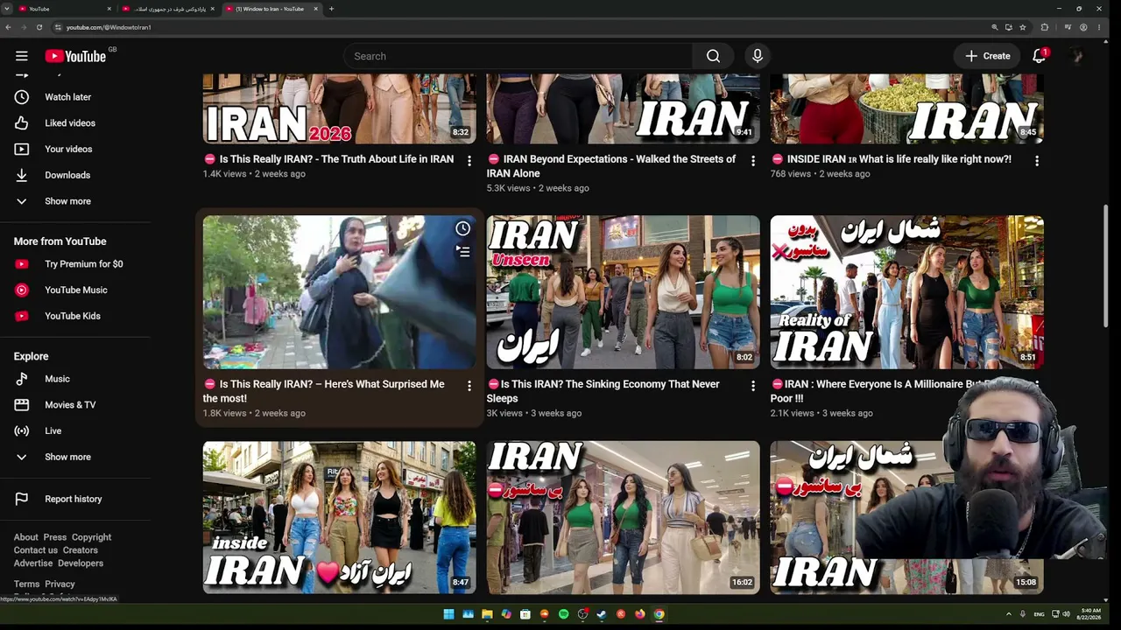Go to YouTube home via logo
The image size is (1121, 630).
tap(75, 56)
